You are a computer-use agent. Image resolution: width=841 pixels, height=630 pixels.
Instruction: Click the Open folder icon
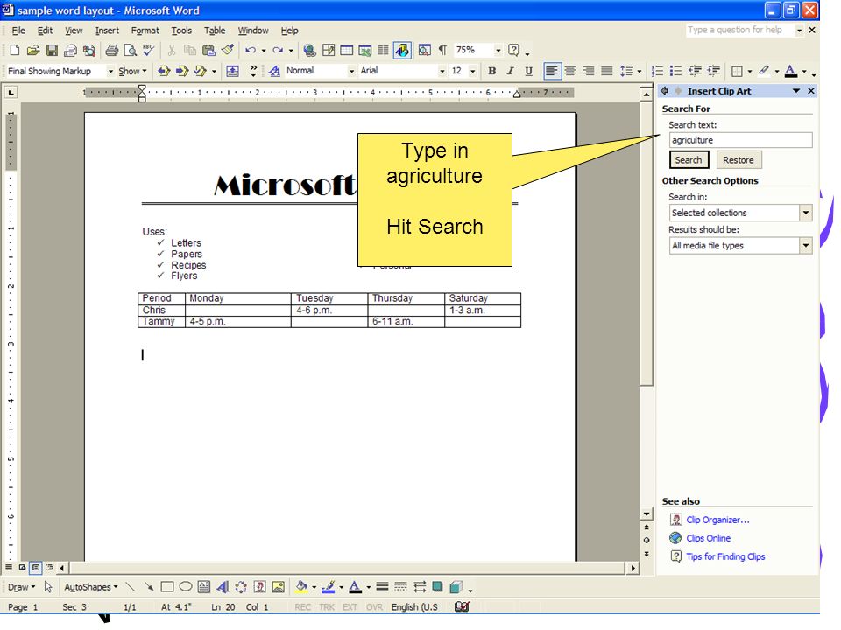pyautogui.click(x=33, y=51)
